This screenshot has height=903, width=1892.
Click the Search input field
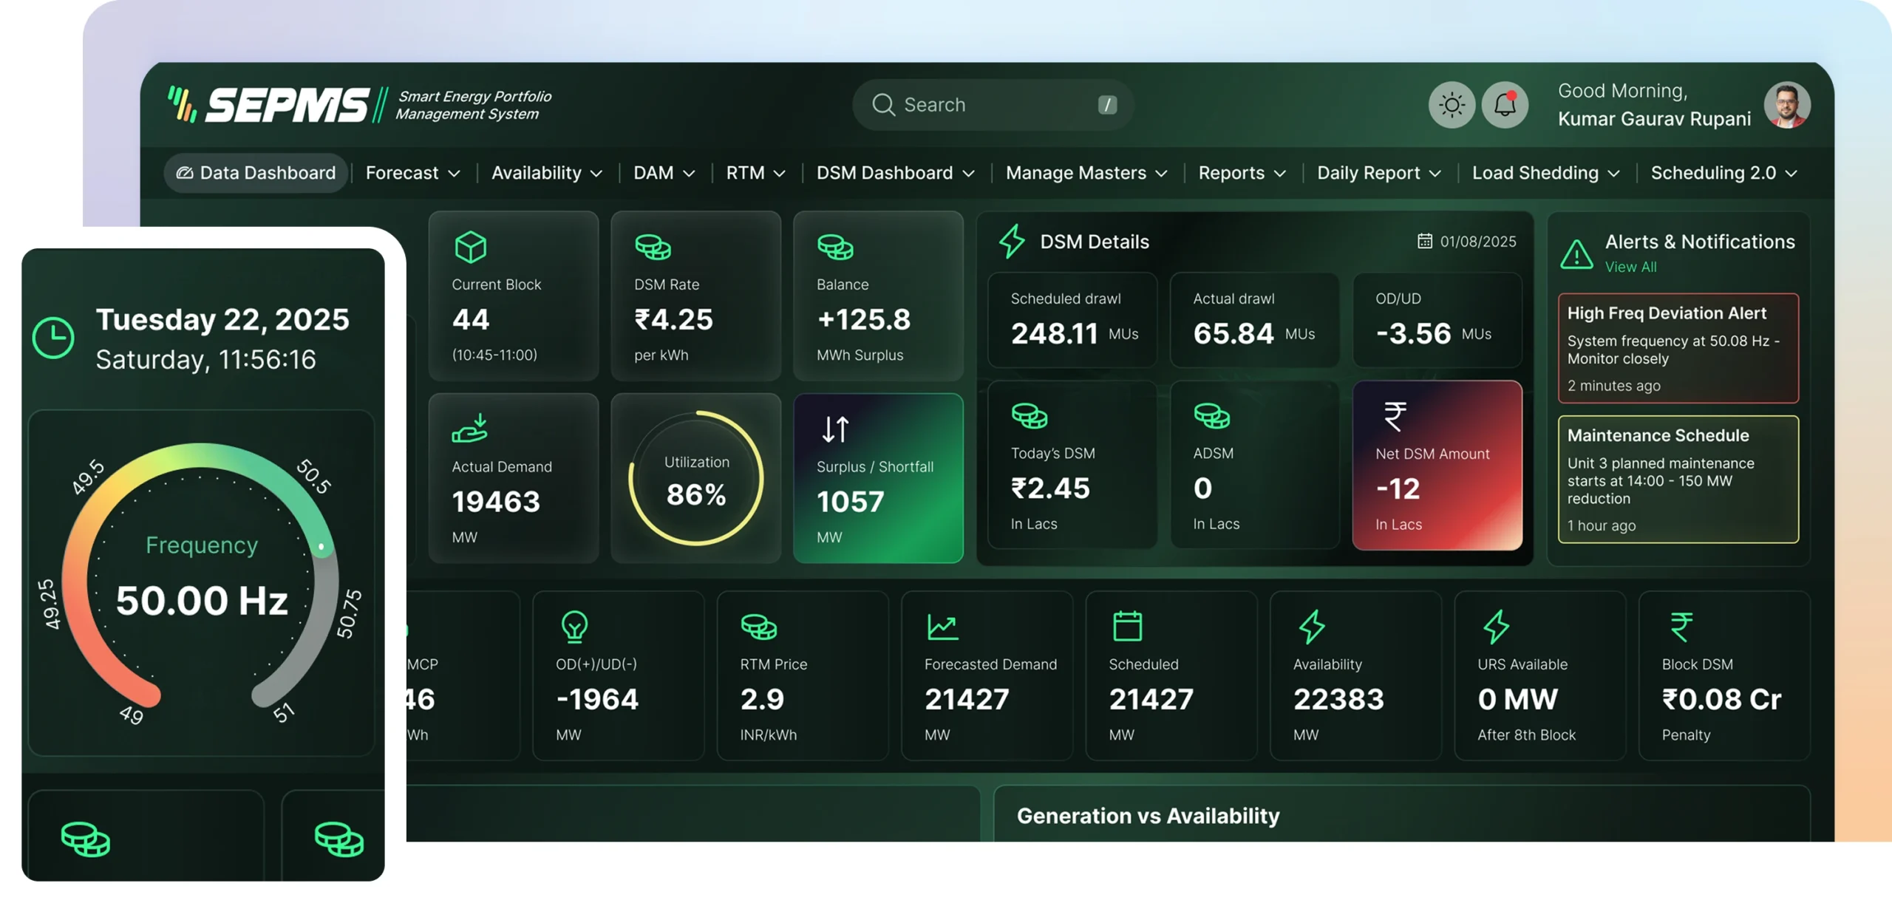click(x=993, y=105)
